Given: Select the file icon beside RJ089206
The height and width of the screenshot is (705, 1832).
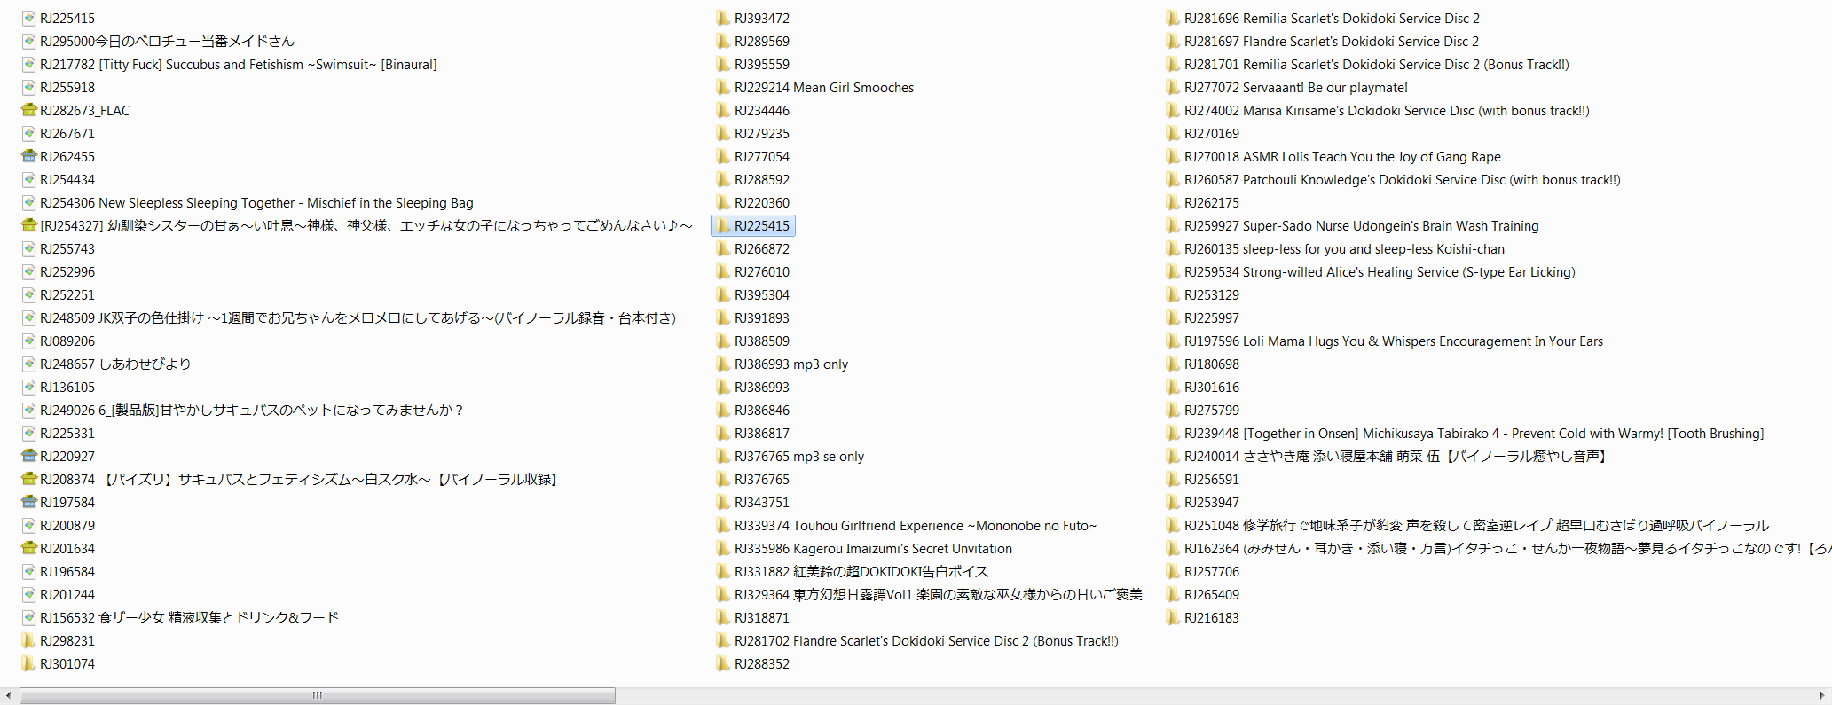Looking at the screenshot, I should (28, 341).
